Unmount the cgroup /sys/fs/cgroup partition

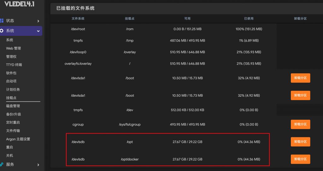pos(300,124)
